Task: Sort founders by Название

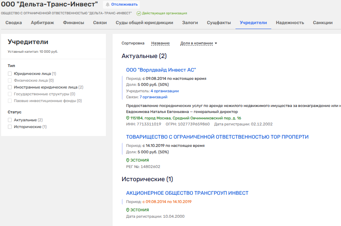Action: tap(160, 43)
